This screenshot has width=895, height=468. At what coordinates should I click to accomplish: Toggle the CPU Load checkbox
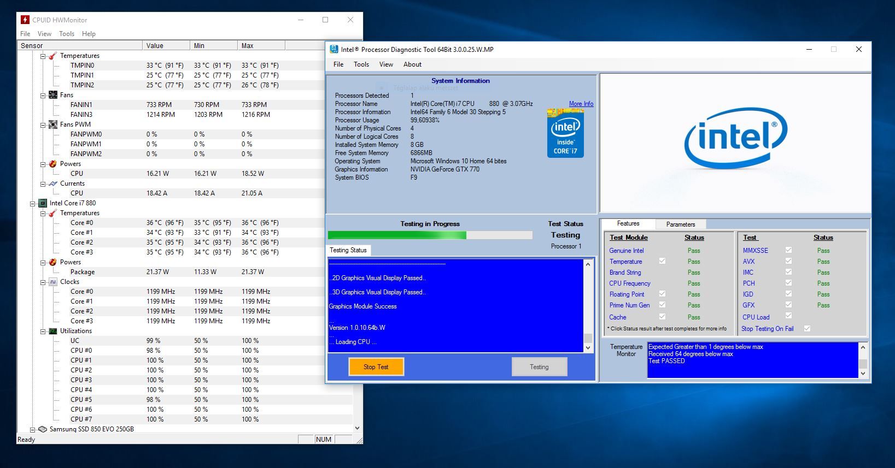(x=788, y=316)
